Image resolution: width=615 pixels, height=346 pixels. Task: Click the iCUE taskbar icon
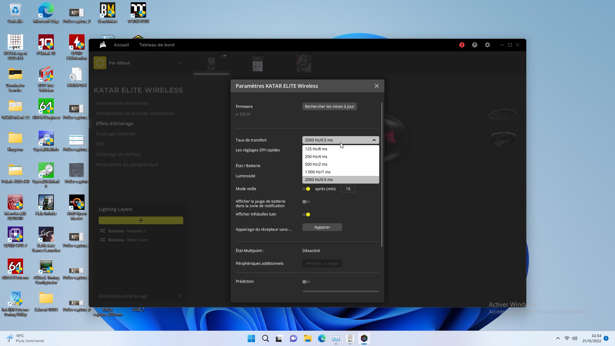[364, 338]
